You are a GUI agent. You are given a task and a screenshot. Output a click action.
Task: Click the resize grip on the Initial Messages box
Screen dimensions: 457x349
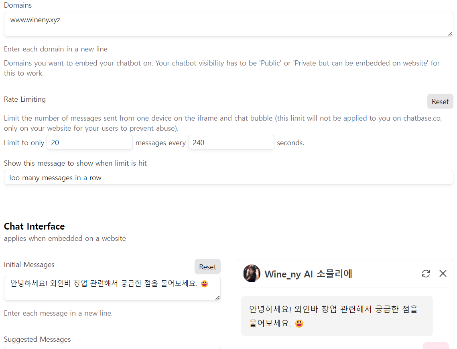[x=218, y=298]
